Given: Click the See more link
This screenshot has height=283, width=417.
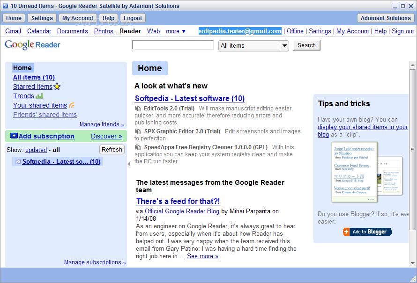Looking at the screenshot, I should (x=203, y=256).
